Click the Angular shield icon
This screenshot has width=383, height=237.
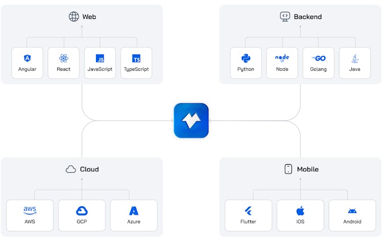(x=28, y=58)
